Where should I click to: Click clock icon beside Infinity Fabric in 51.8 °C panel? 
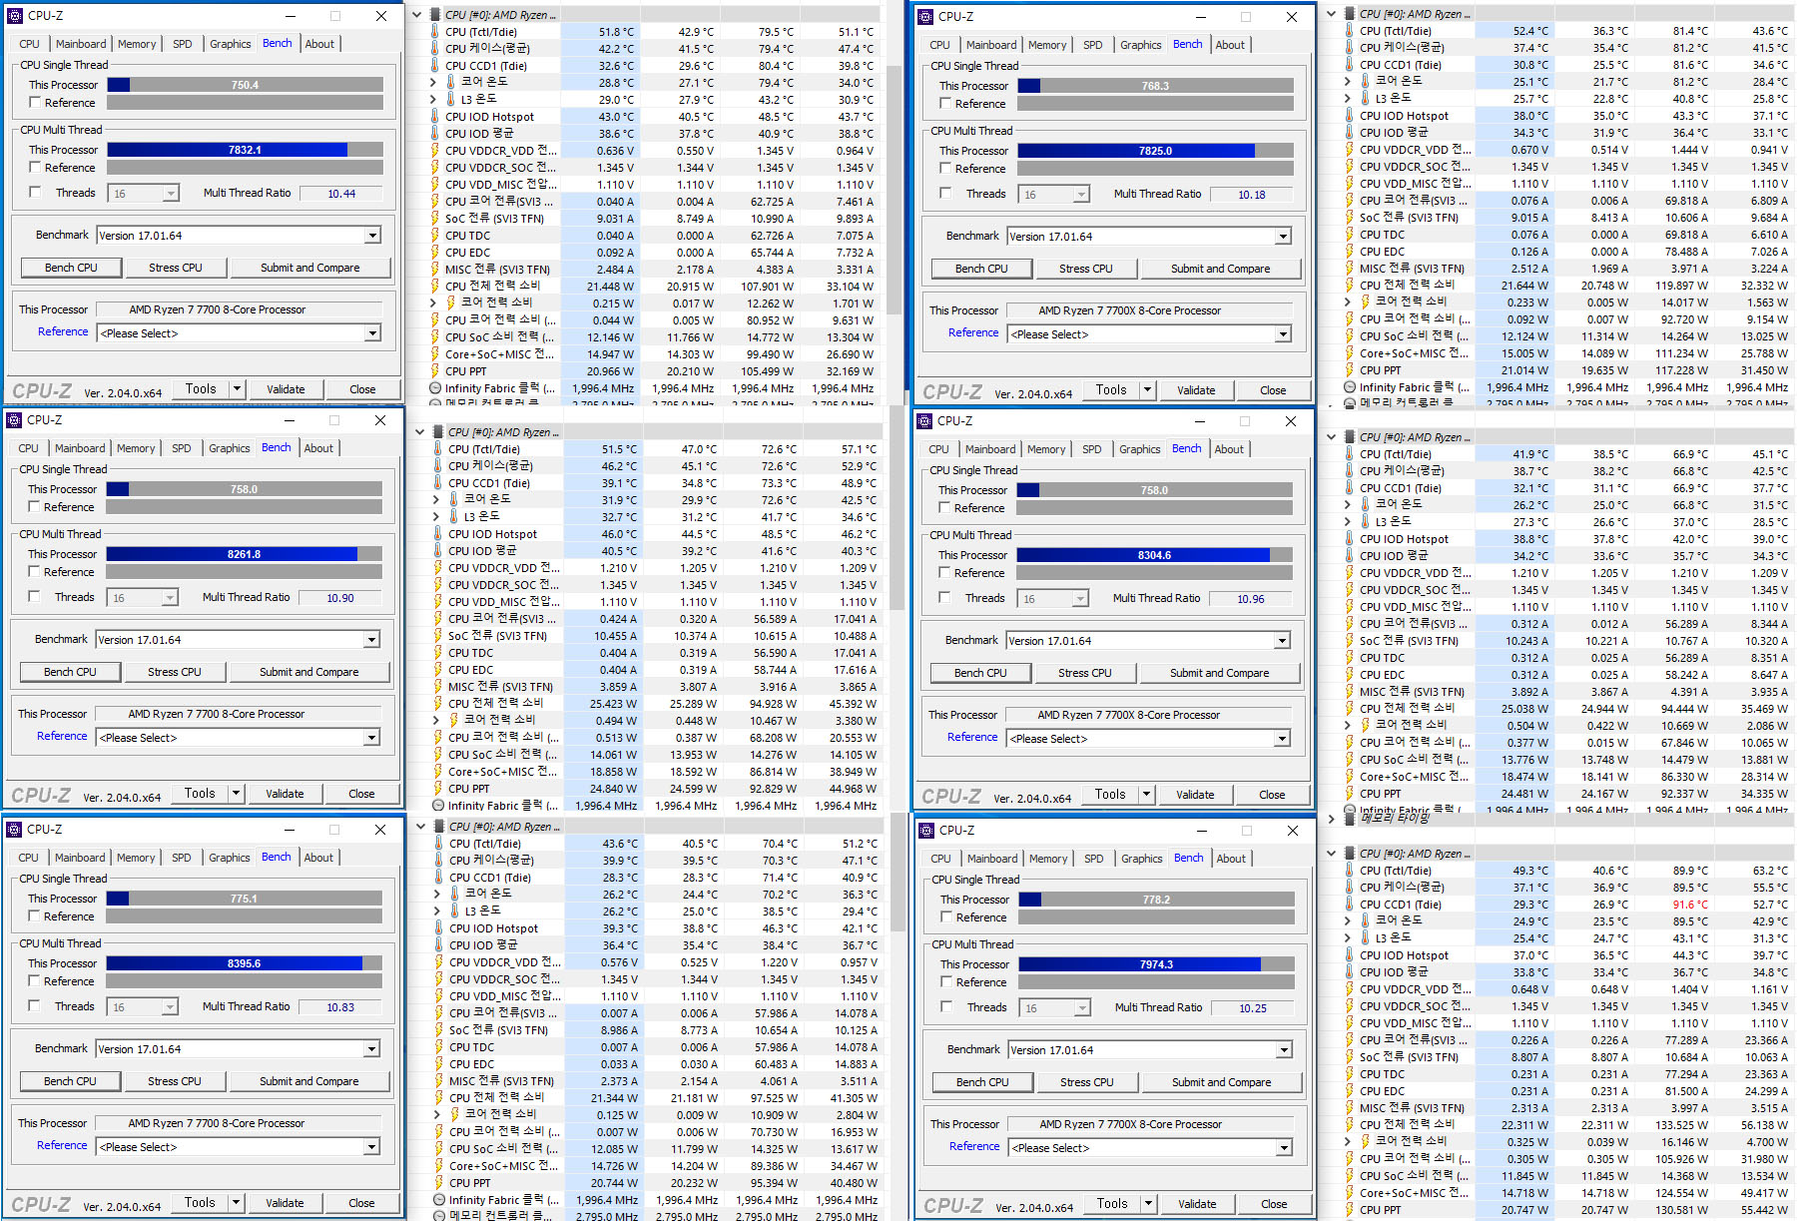point(435,388)
